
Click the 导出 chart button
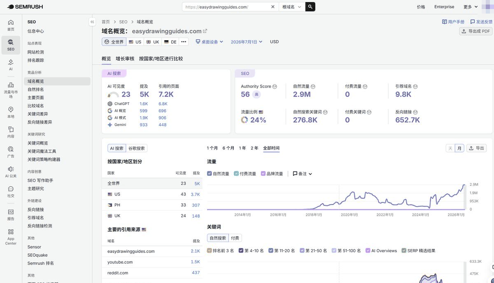coord(476,148)
